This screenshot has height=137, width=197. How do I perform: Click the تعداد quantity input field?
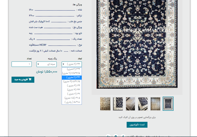tap(22, 64)
